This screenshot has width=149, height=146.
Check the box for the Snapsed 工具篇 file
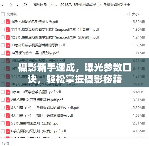coord(3,29)
